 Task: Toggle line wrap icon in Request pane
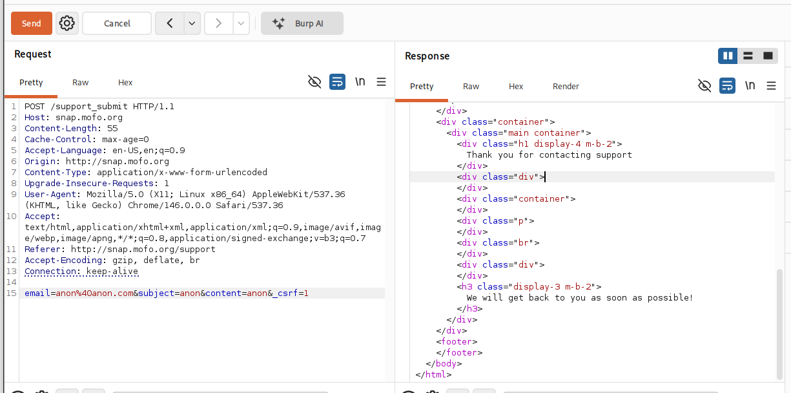337,82
